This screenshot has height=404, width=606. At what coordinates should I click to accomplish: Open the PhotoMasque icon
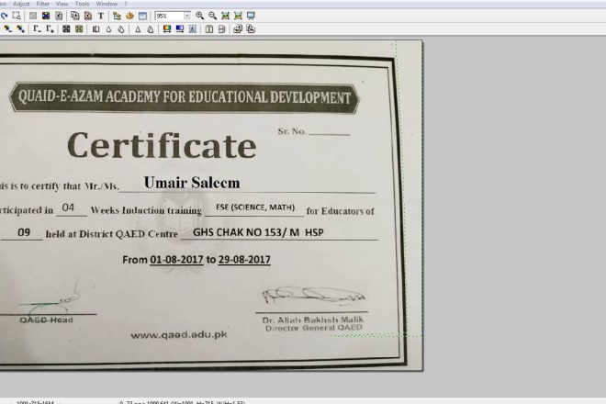point(193,29)
